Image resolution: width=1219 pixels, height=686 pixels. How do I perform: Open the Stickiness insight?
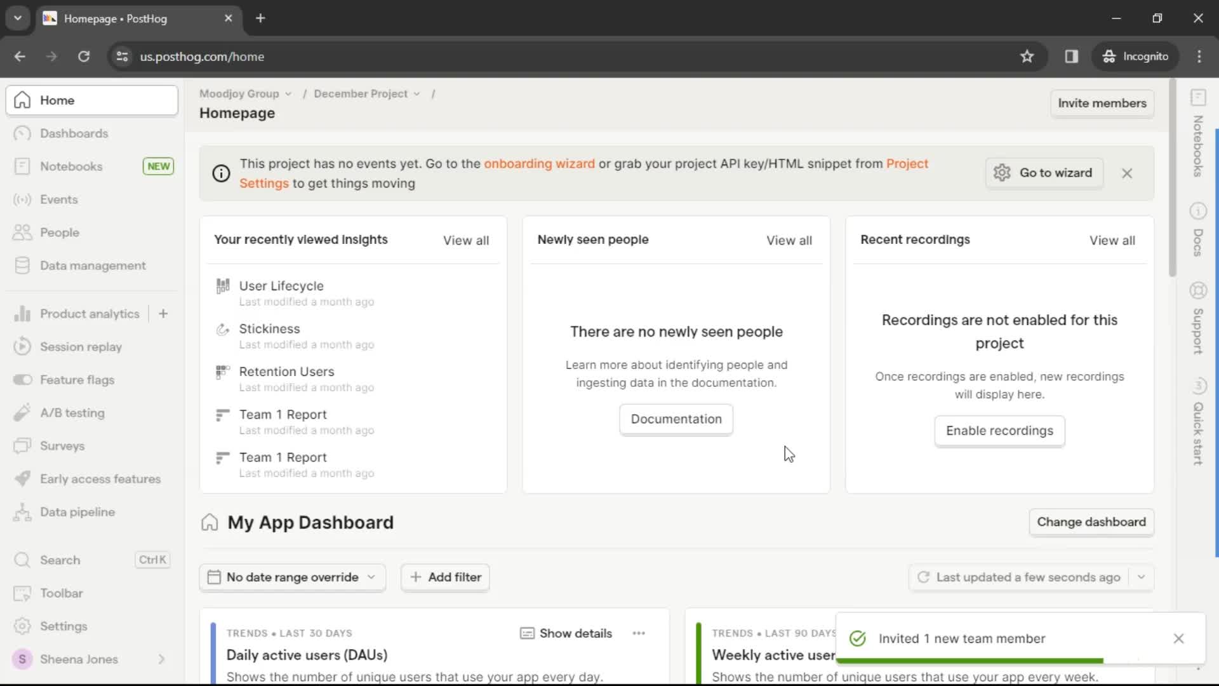269,328
